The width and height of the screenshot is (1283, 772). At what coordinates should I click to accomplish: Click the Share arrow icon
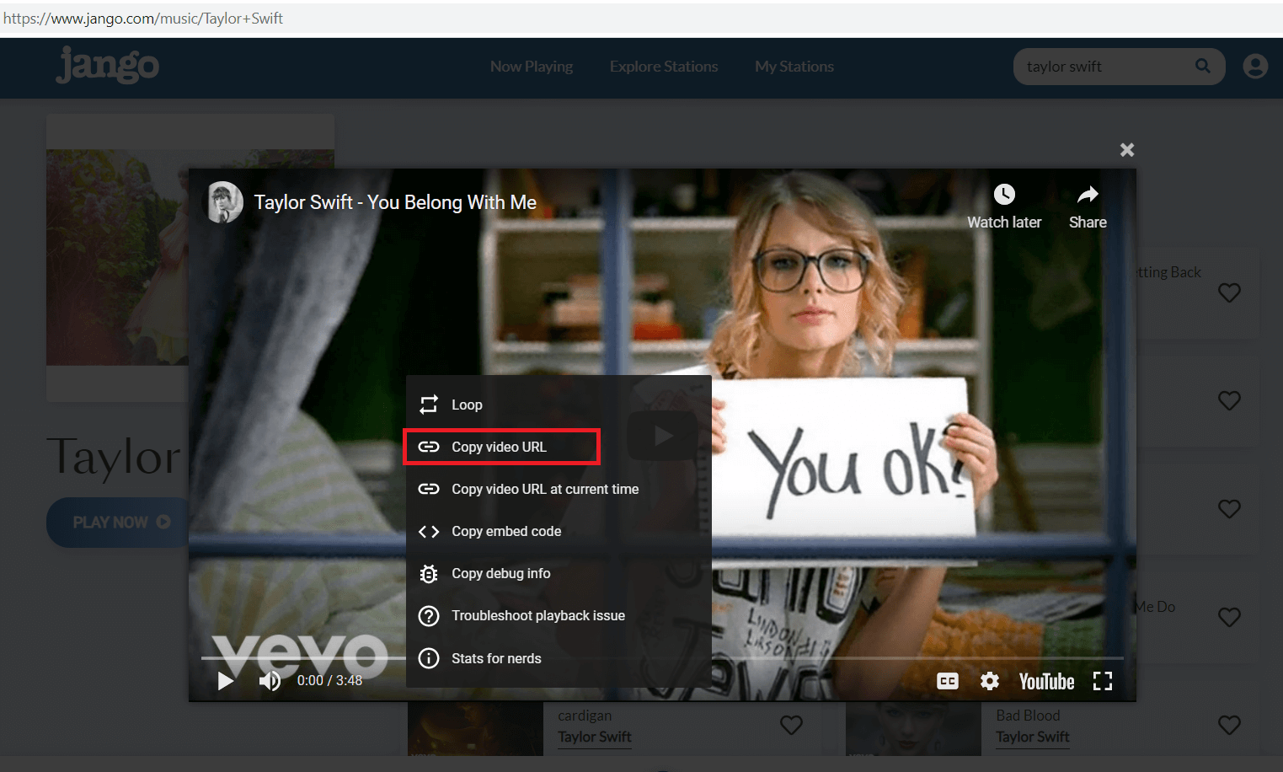[1088, 195]
